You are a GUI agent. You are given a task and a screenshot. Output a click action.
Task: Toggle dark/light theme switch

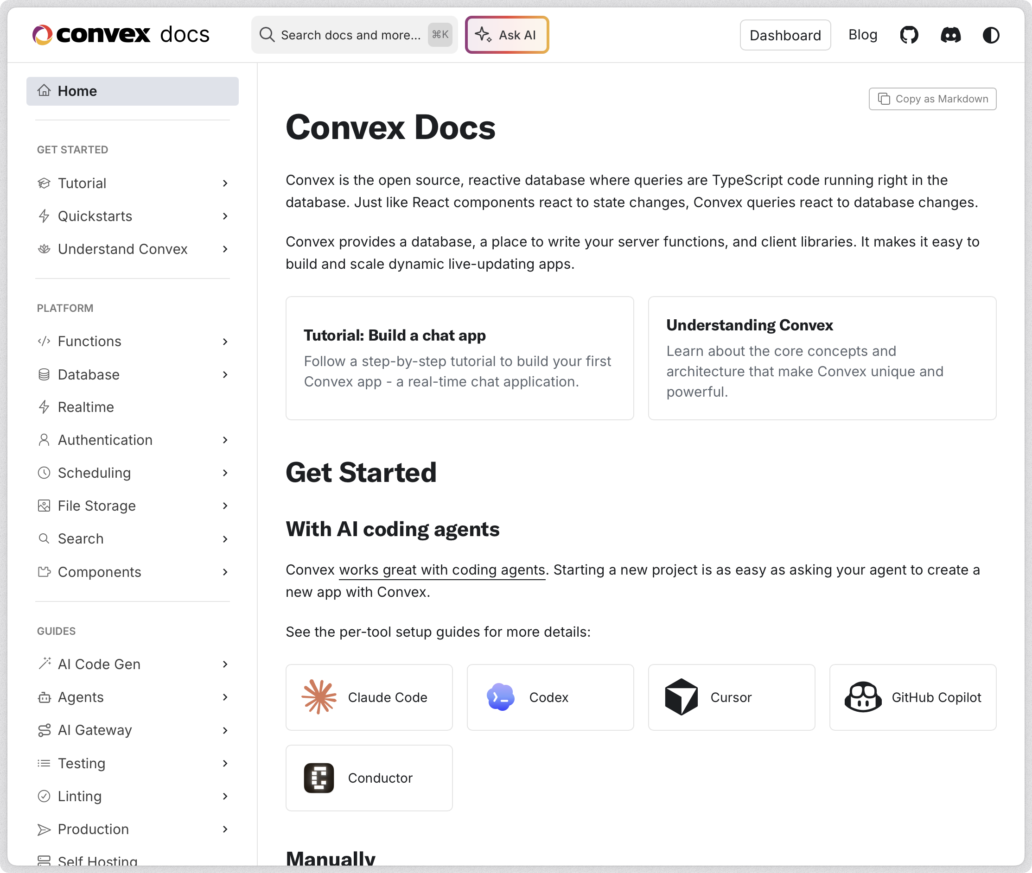991,35
